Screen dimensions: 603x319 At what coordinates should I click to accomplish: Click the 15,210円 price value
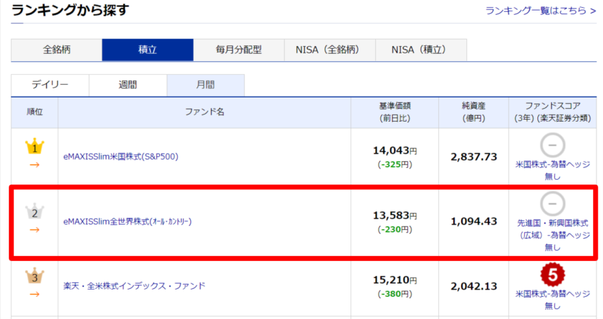click(395, 280)
